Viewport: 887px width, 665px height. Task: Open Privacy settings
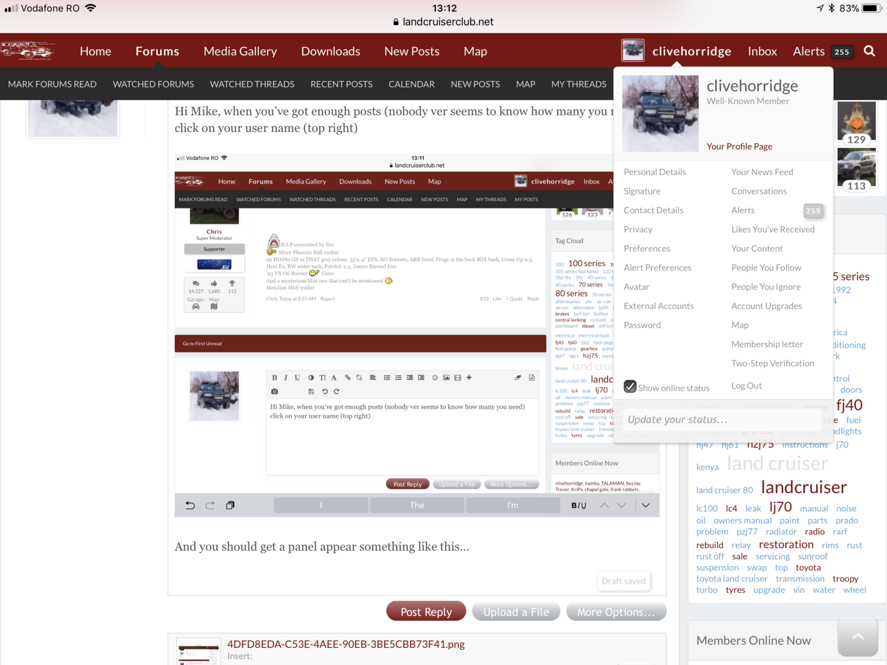638,229
